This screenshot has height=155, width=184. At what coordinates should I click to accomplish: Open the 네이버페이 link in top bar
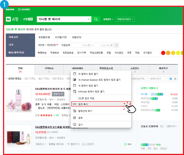[x=24, y=9]
